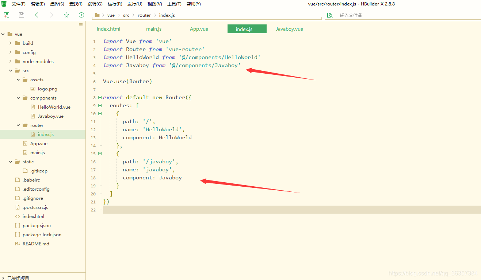481x280 pixels.
Task: Open the 工具(T) menu
Action: [174, 4]
